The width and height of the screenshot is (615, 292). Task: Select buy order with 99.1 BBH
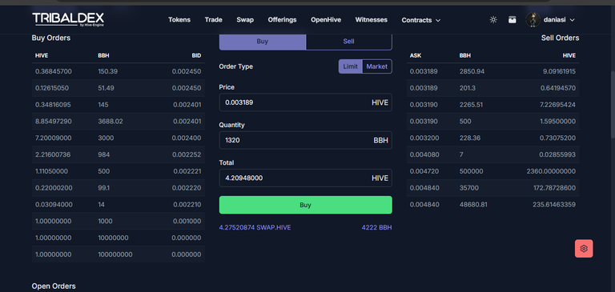click(118, 188)
